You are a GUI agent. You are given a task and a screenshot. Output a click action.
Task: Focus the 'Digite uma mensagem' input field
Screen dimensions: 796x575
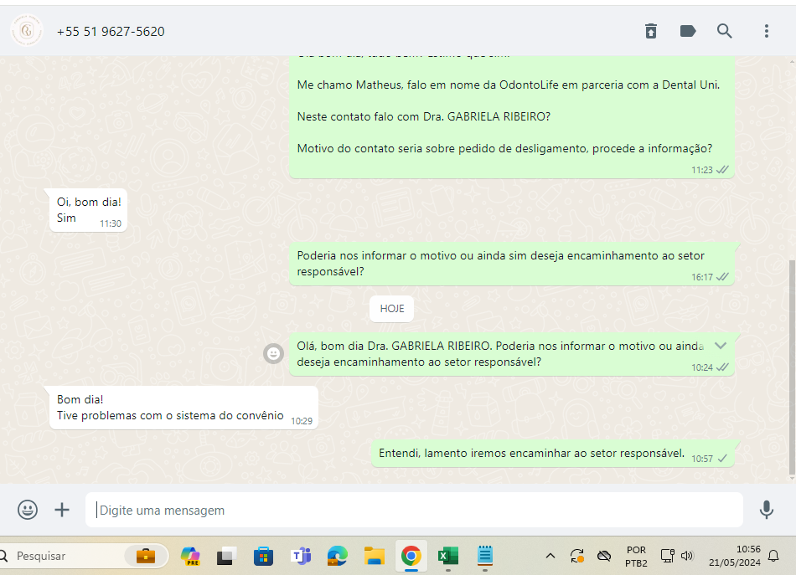pyautogui.click(x=414, y=510)
